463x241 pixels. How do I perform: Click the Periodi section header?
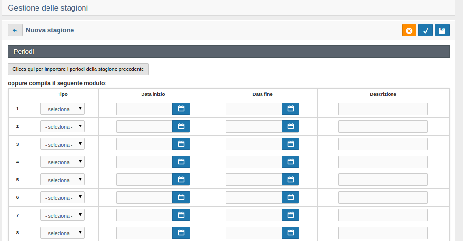pos(228,52)
